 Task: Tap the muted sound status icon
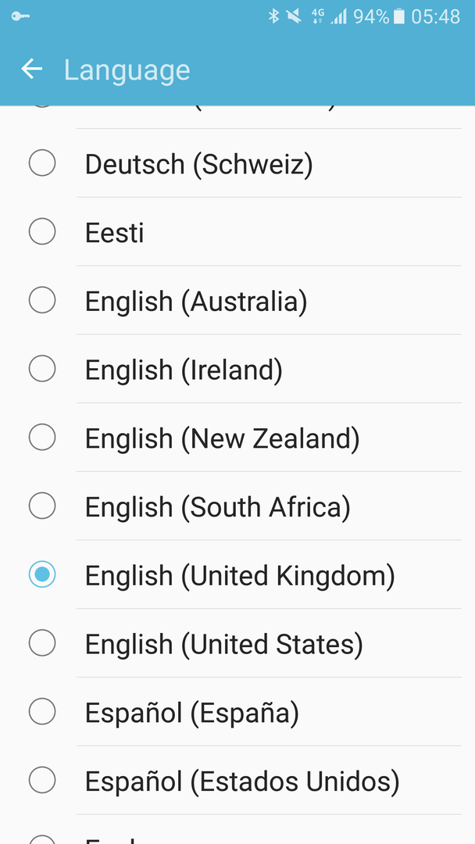(x=294, y=16)
